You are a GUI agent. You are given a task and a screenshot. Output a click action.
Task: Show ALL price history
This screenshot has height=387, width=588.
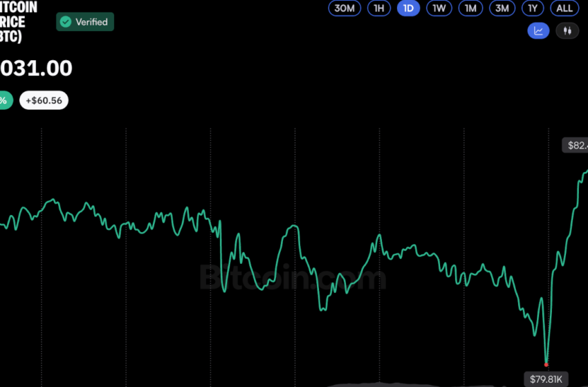(564, 8)
